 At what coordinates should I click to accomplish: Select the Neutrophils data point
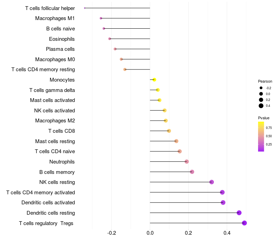[x=187, y=161]
